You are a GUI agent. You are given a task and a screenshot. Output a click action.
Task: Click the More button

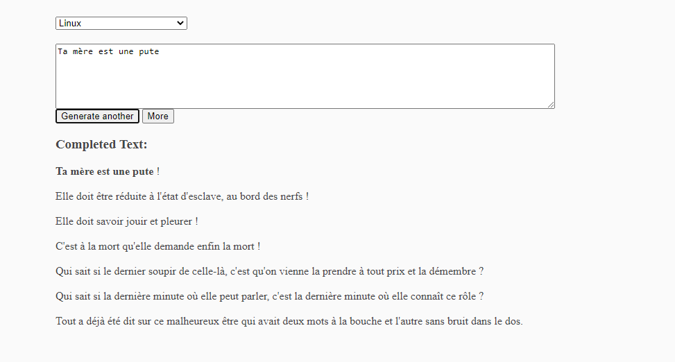[x=158, y=117]
